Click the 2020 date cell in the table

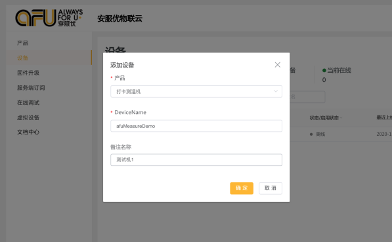(x=384, y=134)
